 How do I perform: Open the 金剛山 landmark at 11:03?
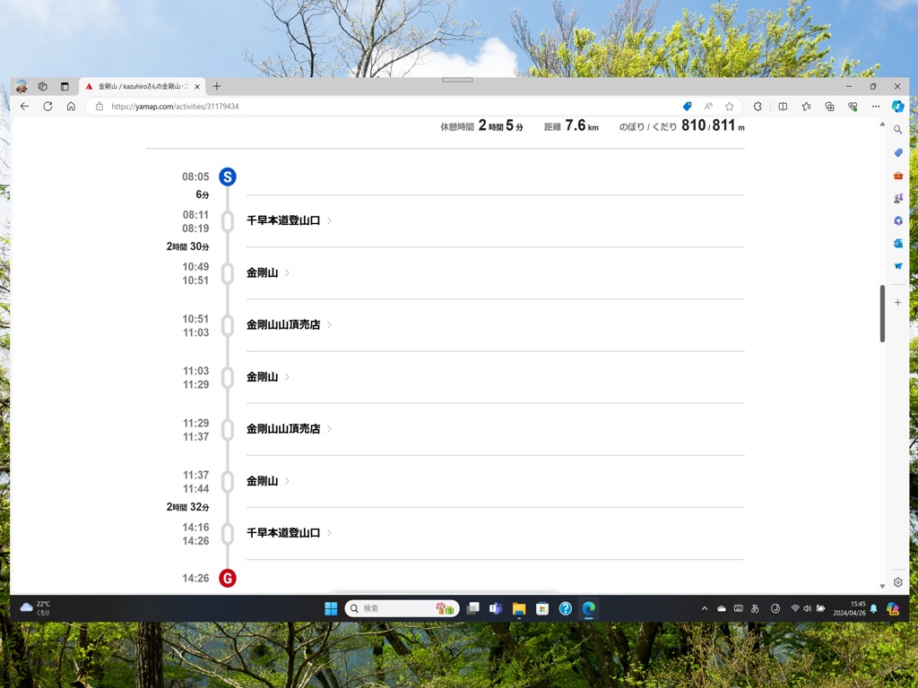coord(262,377)
